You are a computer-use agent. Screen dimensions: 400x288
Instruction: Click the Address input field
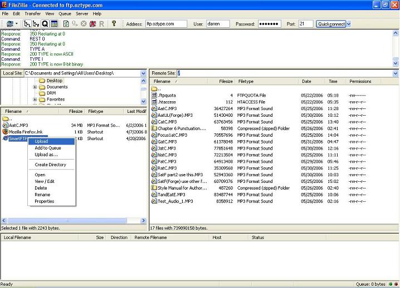166,24
